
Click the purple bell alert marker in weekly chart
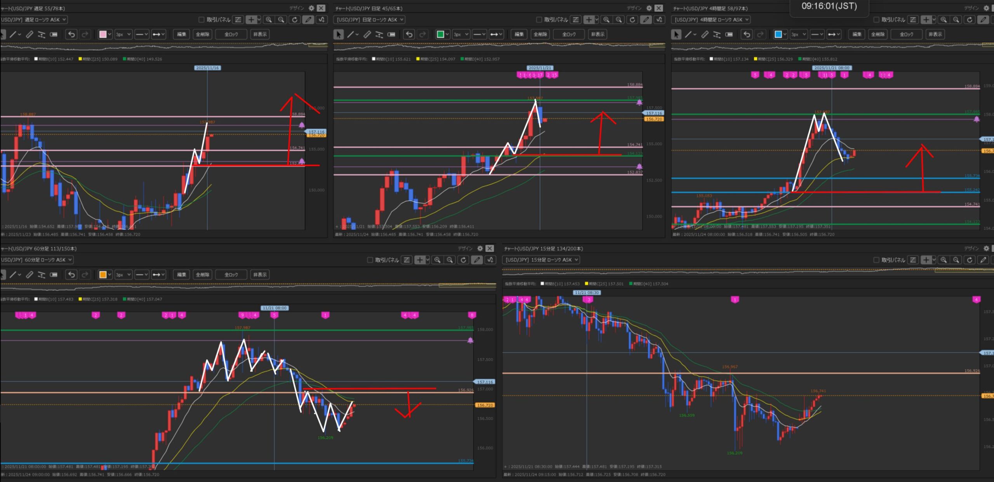[302, 125]
